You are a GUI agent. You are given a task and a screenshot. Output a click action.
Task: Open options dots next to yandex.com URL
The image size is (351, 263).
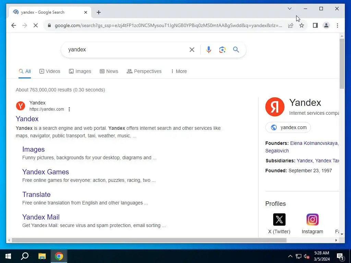(x=69, y=109)
